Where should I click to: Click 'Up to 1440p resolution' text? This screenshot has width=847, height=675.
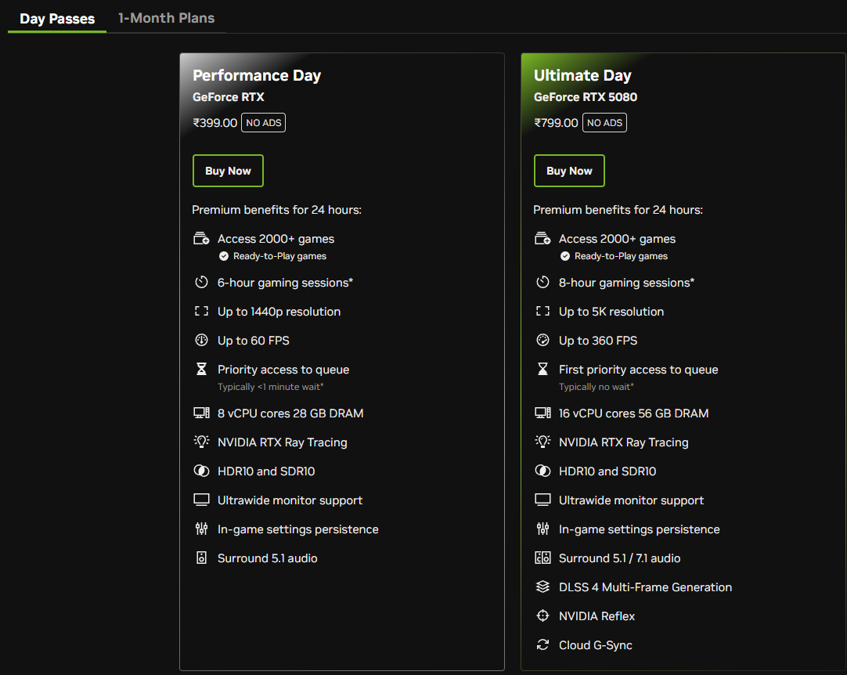[279, 312]
